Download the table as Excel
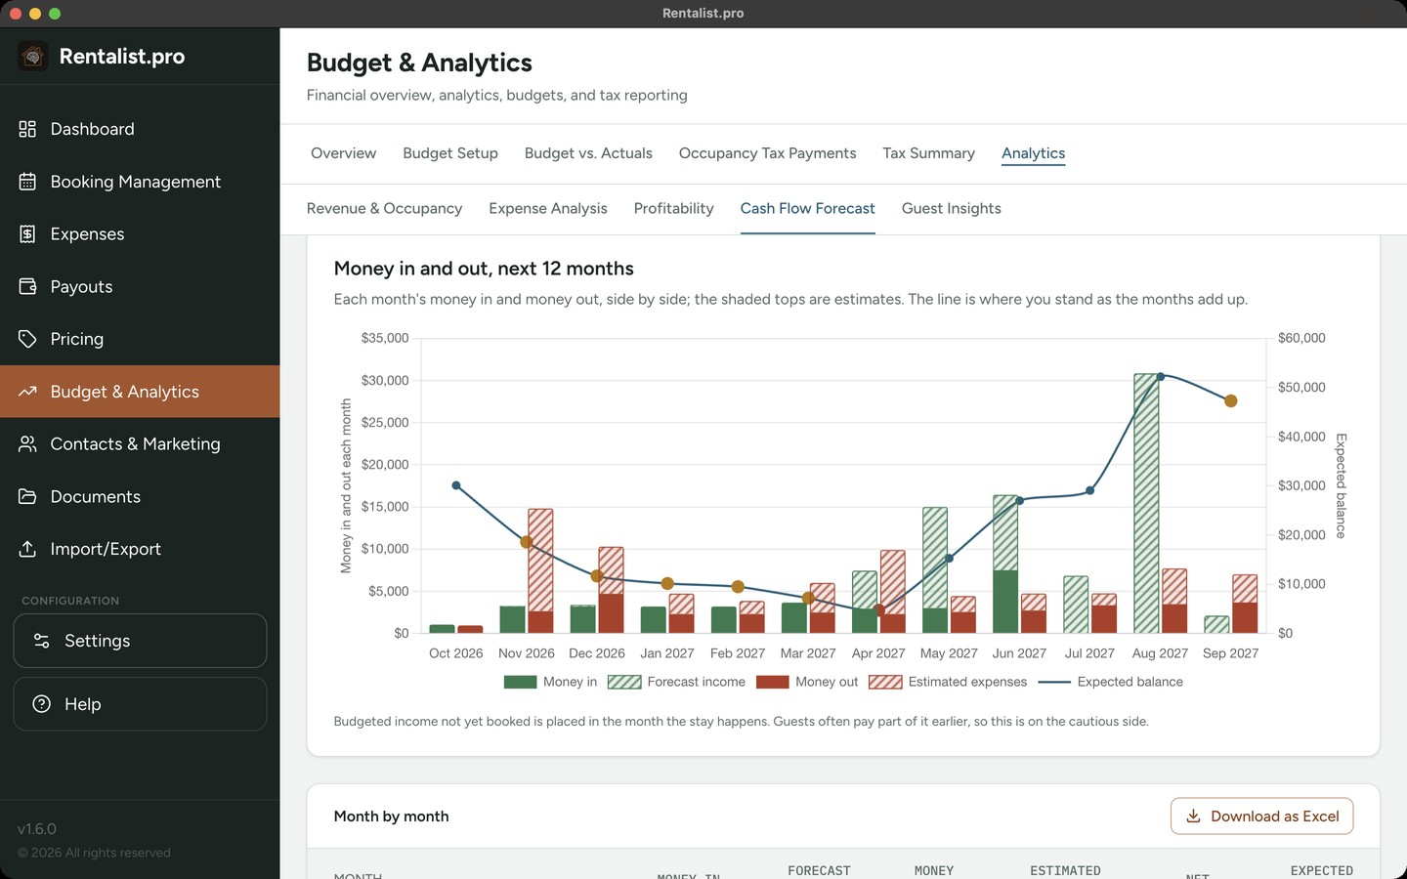Image resolution: width=1407 pixels, height=879 pixels. [1261, 816]
